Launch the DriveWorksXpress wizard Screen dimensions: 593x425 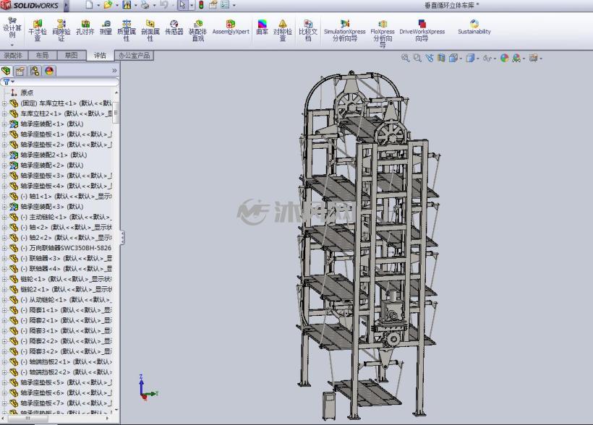pyautogui.click(x=422, y=30)
